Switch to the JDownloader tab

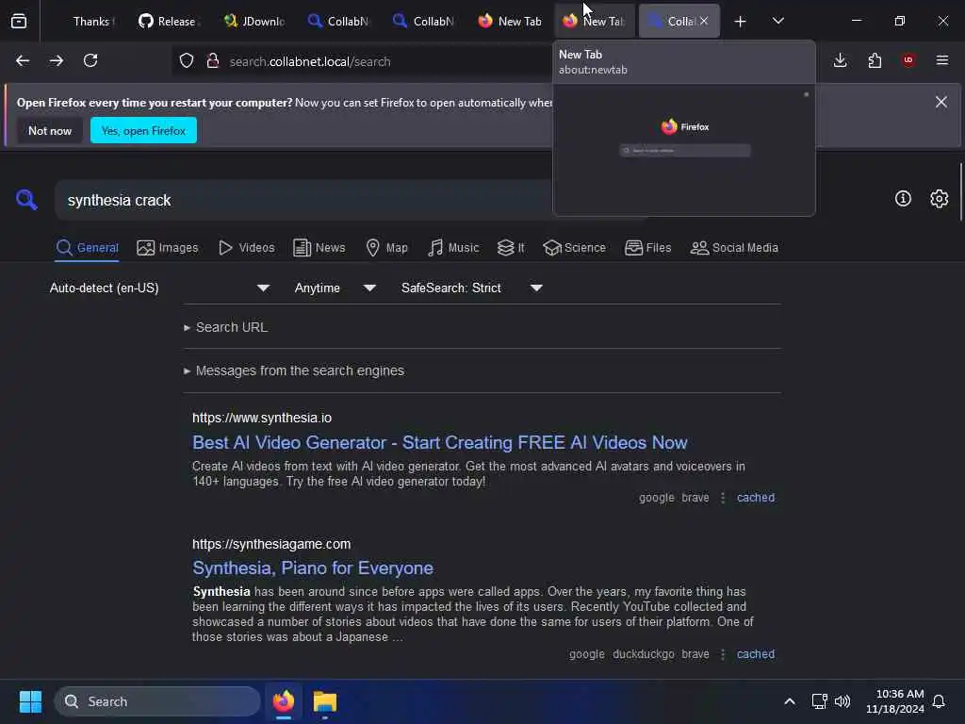[254, 21]
